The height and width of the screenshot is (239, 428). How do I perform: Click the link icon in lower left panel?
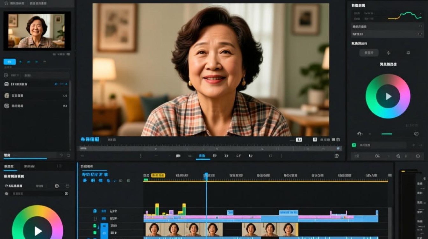(x=67, y=193)
